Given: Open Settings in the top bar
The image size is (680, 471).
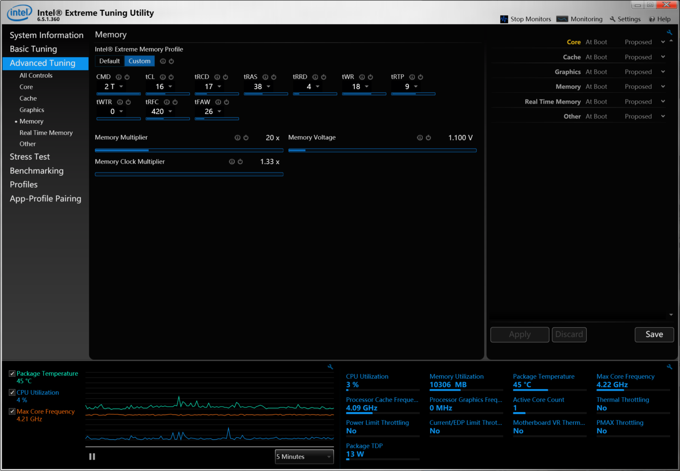Looking at the screenshot, I should pos(625,19).
